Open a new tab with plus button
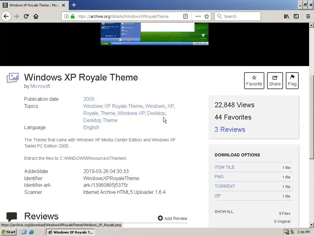Viewport: 314px width, 236px height. [74, 5]
